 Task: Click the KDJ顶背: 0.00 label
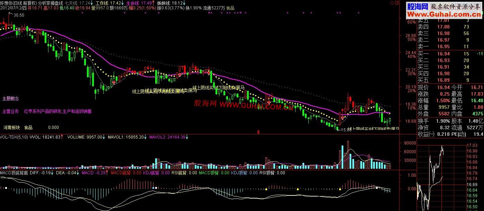244,173
